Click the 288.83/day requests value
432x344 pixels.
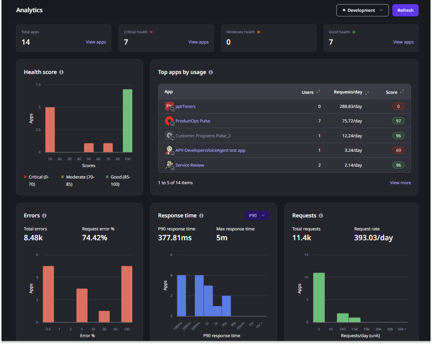(351, 106)
